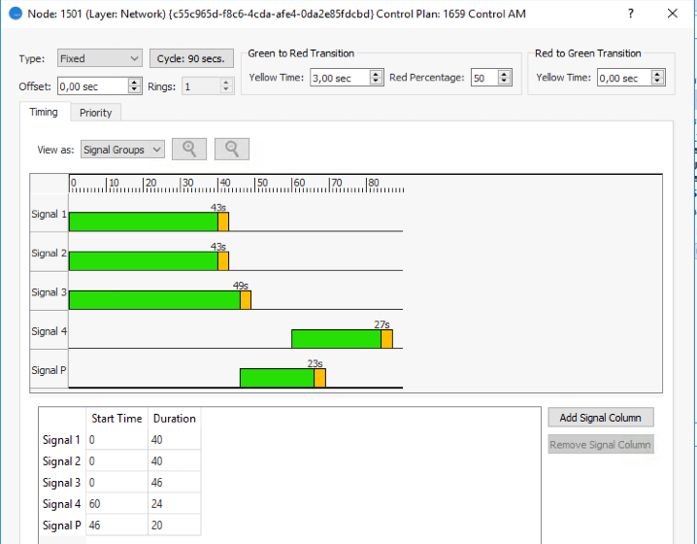Click Signal P's yellow transition block
This screenshot has width=697, height=544.
click(x=319, y=378)
